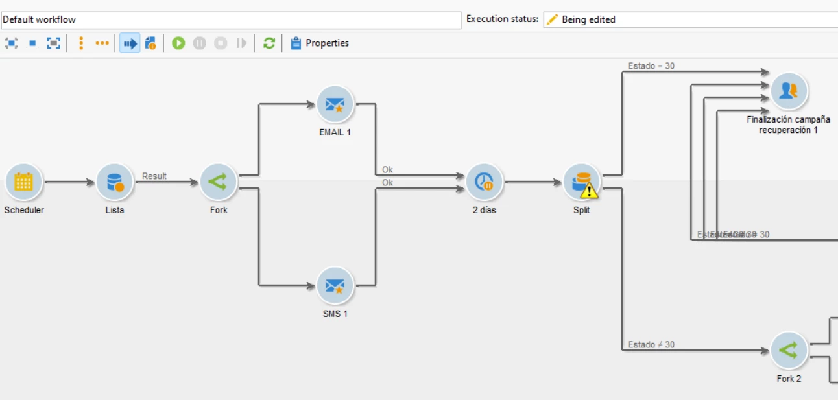Screen dimensions: 838x400
Task: Select the Finalización campaña recuperación 1 node
Action: coord(789,91)
